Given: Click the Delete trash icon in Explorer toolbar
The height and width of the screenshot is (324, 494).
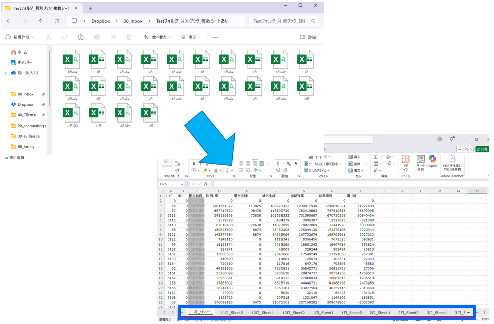Looking at the screenshot, I should click(x=129, y=37).
